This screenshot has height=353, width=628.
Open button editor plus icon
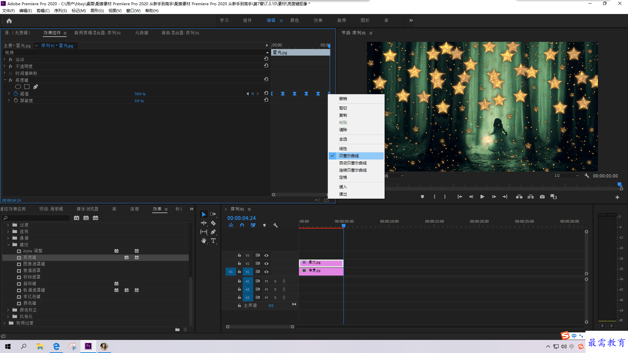(617, 197)
